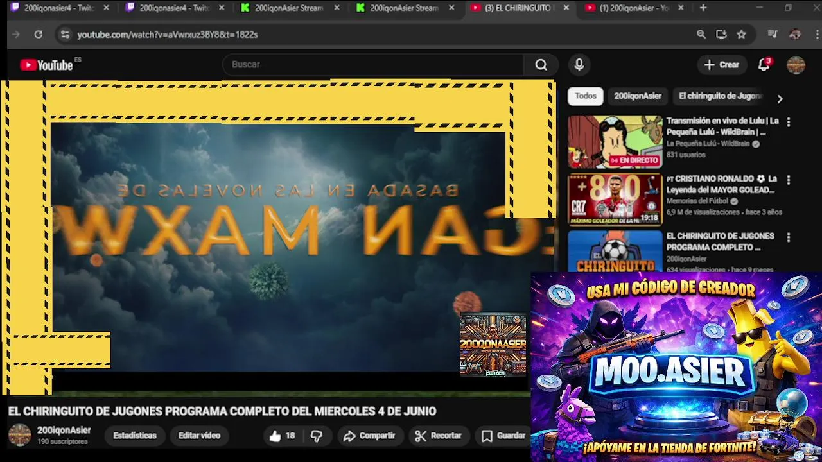Image resolution: width=822 pixels, height=462 pixels.
Task: Click the YouTube logo home link
Action: click(x=46, y=65)
